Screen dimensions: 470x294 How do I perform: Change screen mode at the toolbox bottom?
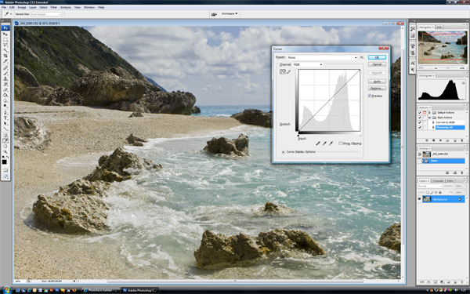tap(5, 176)
